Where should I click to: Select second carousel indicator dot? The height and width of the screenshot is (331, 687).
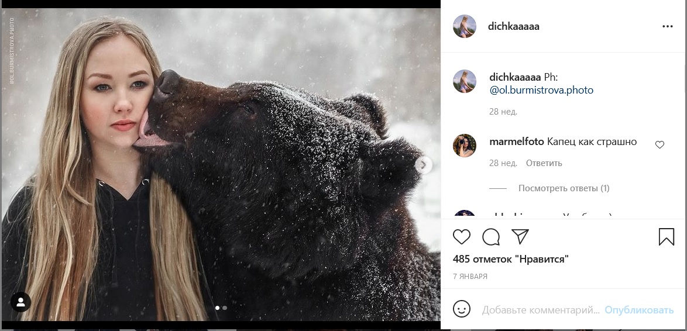(225, 308)
